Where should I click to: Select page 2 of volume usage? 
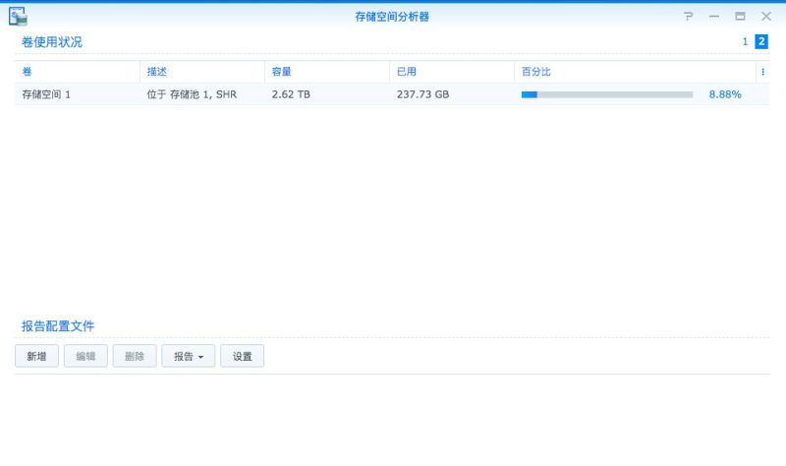click(x=761, y=41)
